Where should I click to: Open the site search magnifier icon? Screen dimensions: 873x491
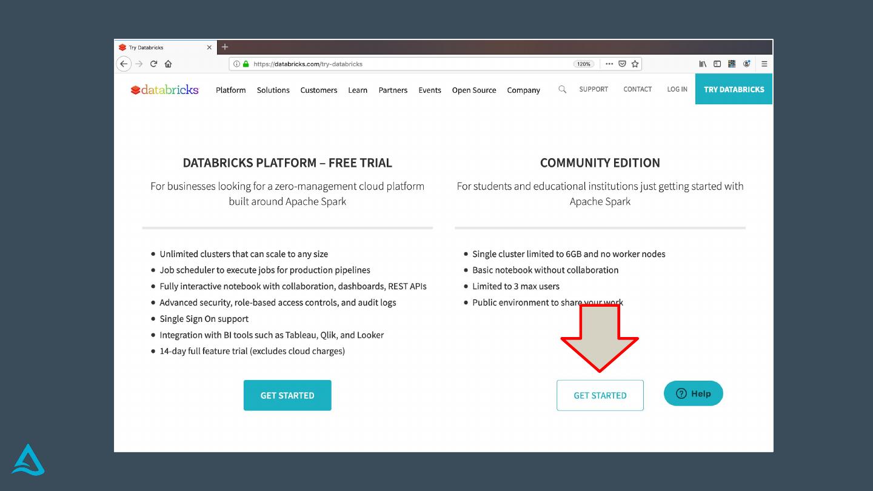[563, 89]
